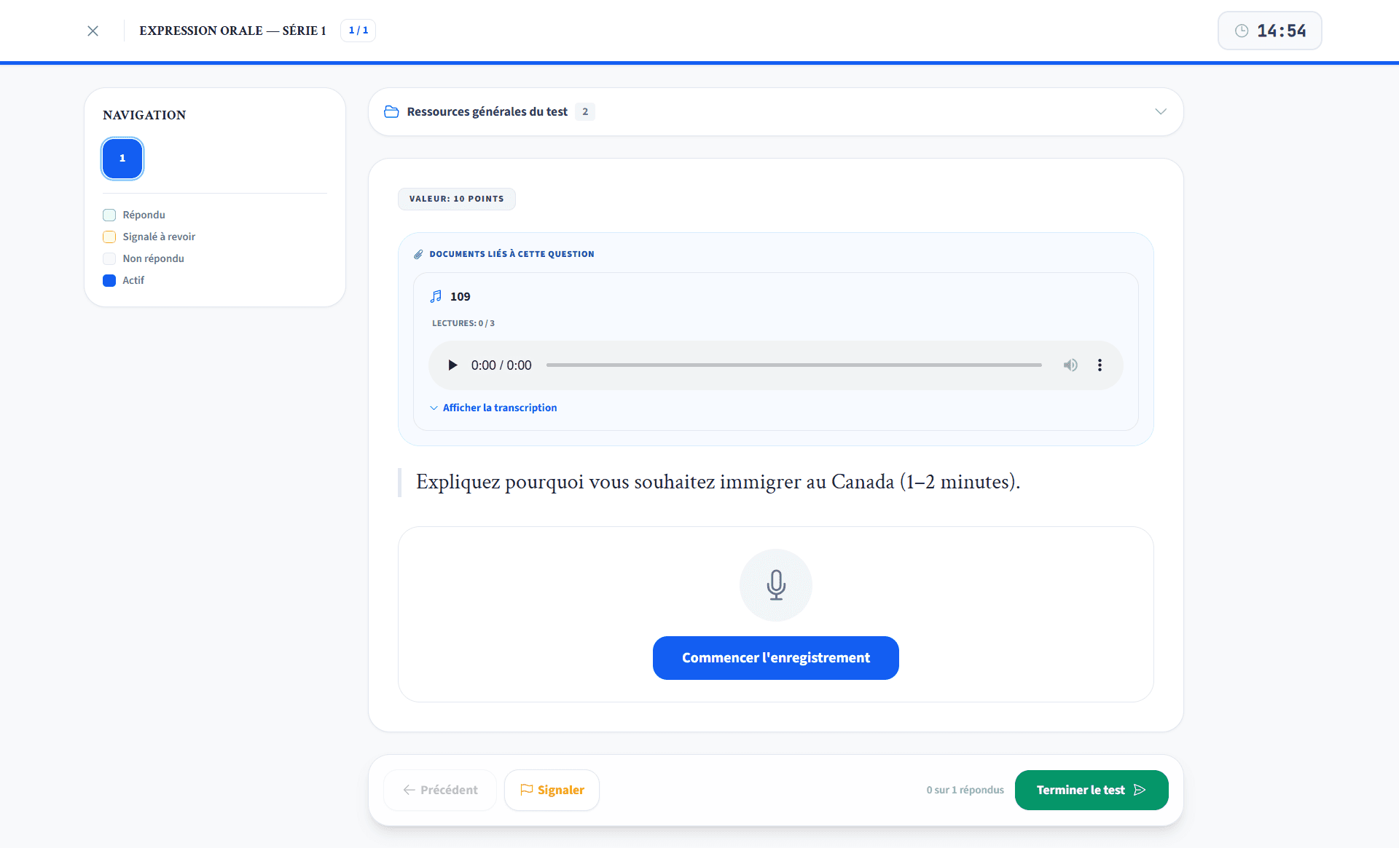Mute the audio with the speaker icon
Image resolution: width=1399 pixels, height=848 pixels.
[x=1070, y=365]
